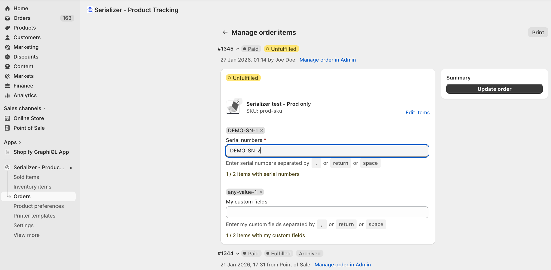The width and height of the screenshot is (551, 270).
Task: Open the Edit items link
Action: click(417, 113)
